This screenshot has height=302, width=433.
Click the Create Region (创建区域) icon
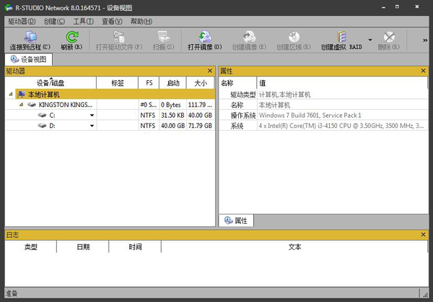tap(294, 37)
